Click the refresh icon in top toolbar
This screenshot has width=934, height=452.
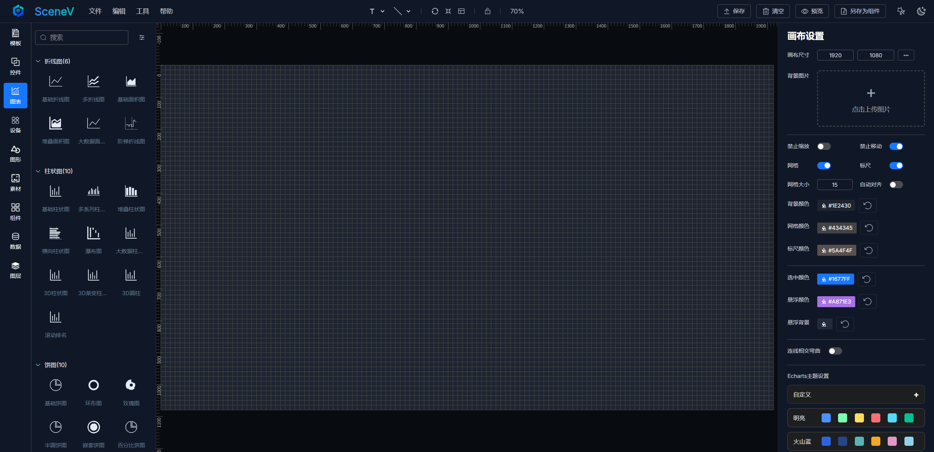click(x=435, y=11)
